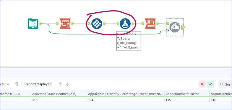232x110 pixels.
Task: Click the Formula tool input anchor
Action: 118,24
